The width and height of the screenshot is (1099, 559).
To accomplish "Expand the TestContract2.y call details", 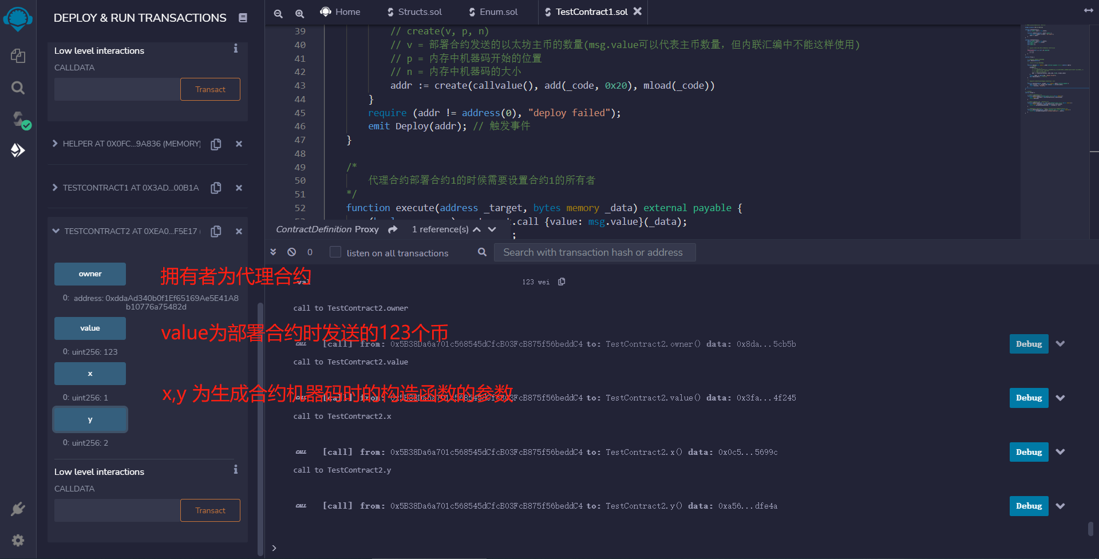I will click(1060, 506).
